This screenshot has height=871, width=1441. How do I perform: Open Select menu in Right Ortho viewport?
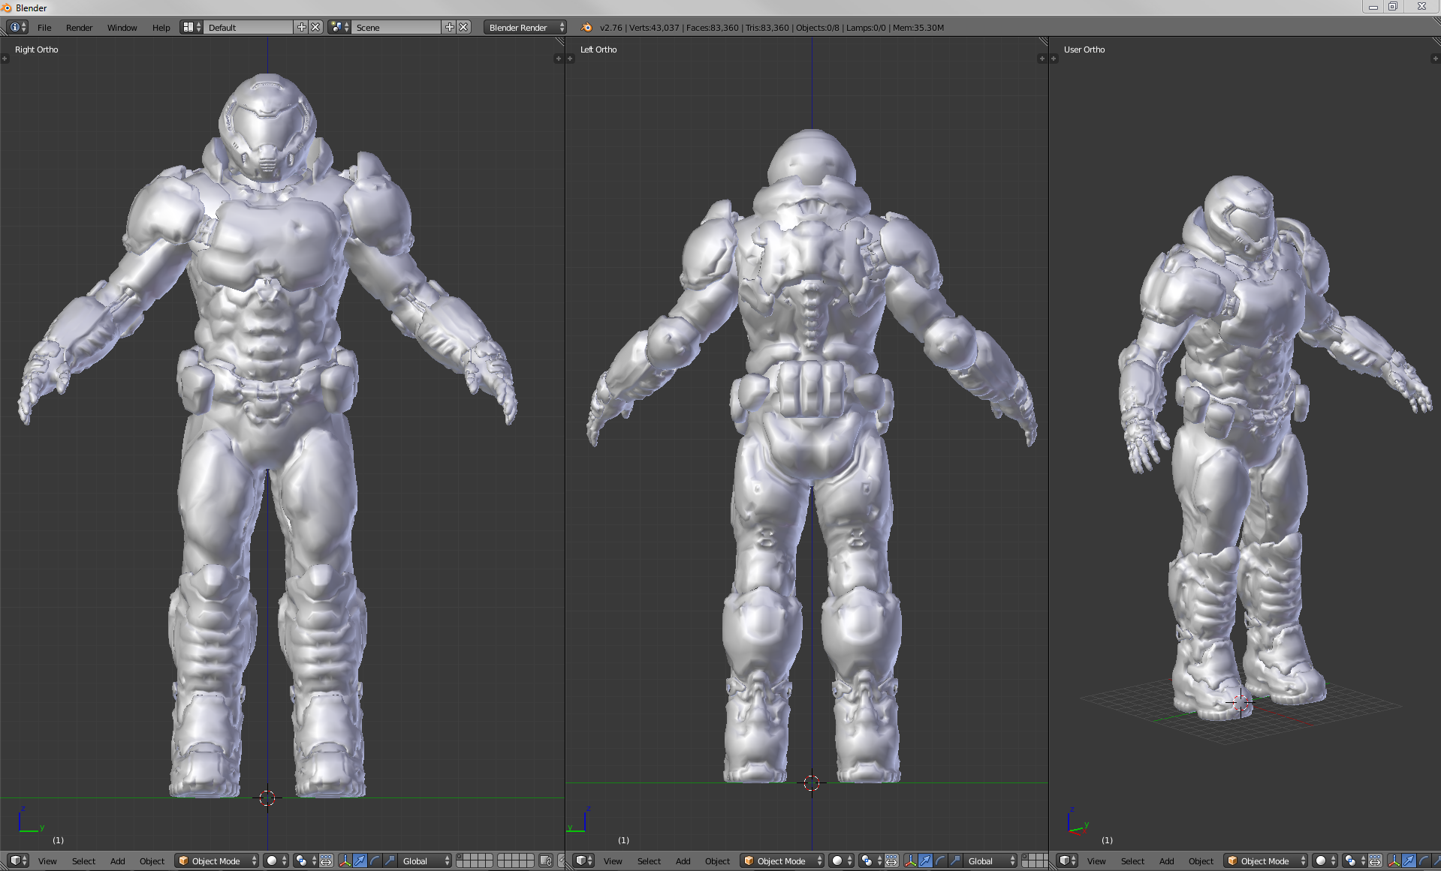click(83, 860)
